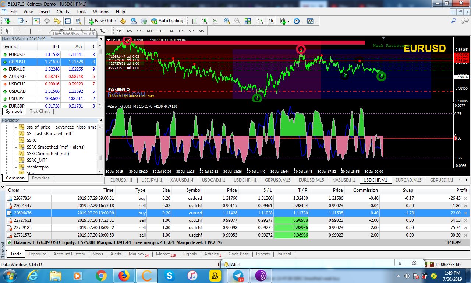This screenshot has height=283, width=471.
Task: Switch to the Account History tab
Action: (69, 254)
